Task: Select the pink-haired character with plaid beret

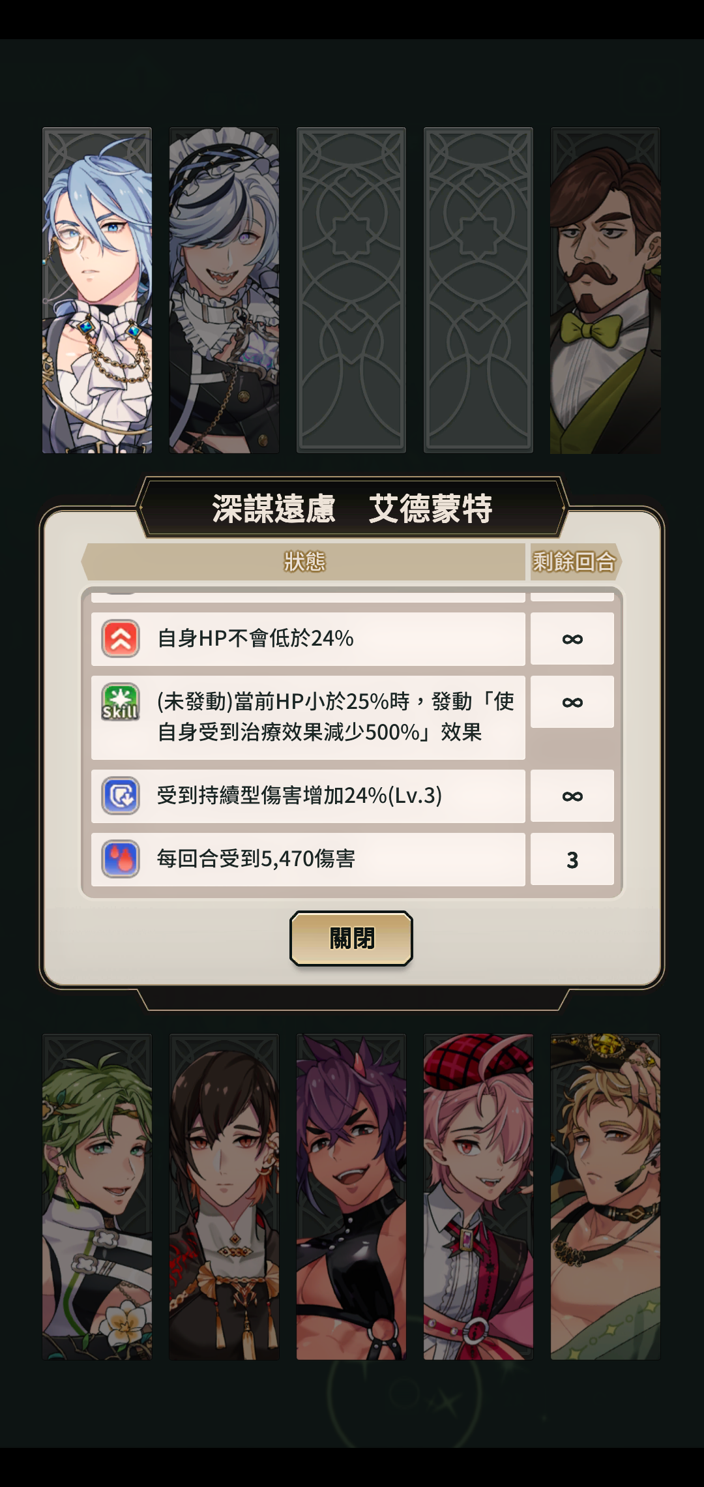Action: [x=478, y=1197]
